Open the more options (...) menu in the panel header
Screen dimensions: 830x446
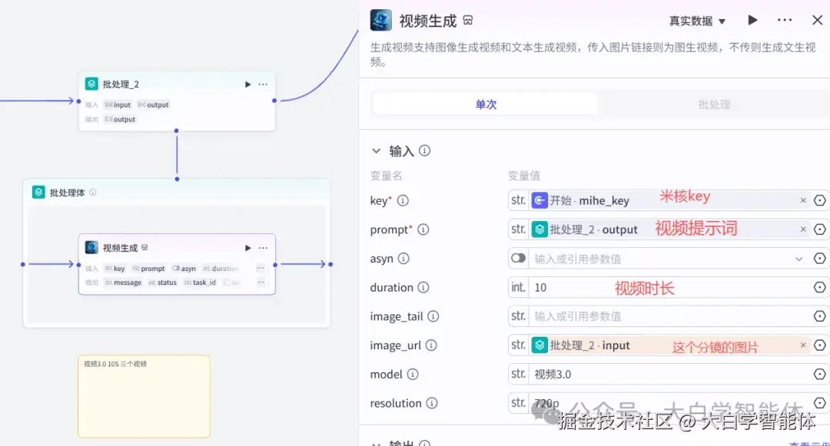(785, 20)
